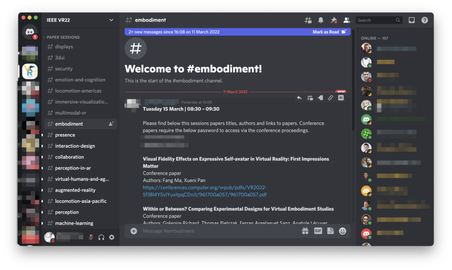Go to the interaction-design channel
452x270 pixels.
[x=75, y=146]
